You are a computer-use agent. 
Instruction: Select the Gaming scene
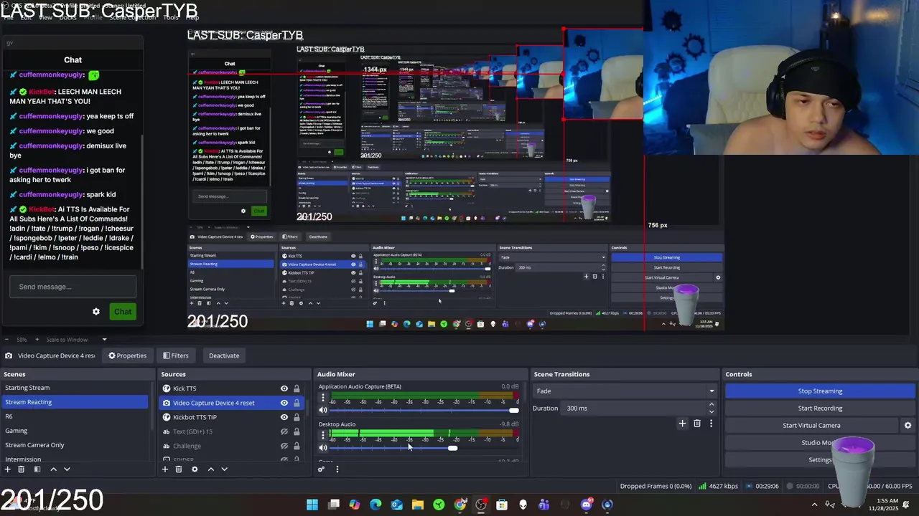click(75, 431)
